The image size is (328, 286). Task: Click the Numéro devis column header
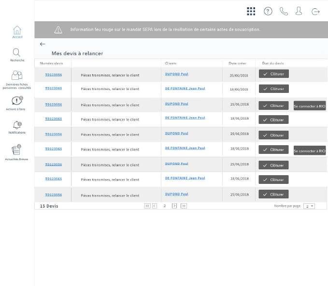tap(52, 63)
